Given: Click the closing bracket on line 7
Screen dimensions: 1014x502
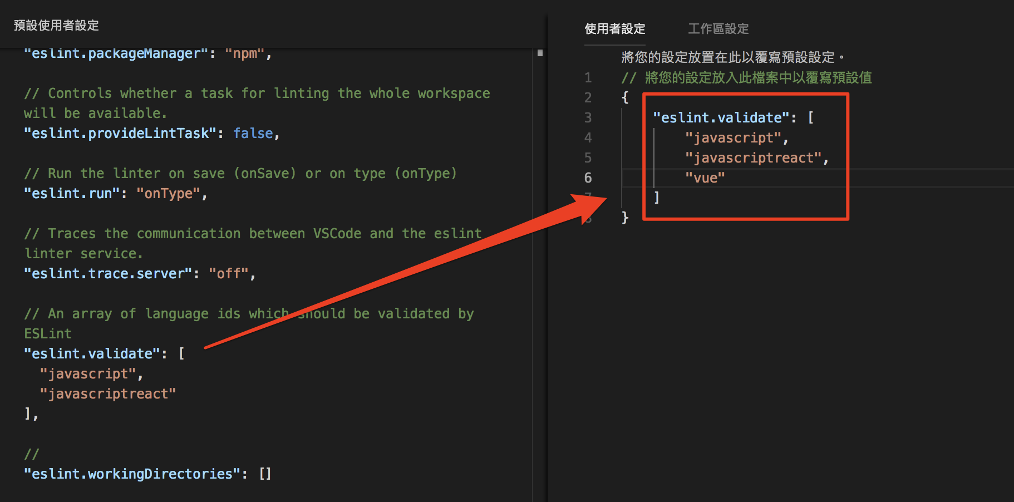Looking at the screenshot, I should coord(657,198).
